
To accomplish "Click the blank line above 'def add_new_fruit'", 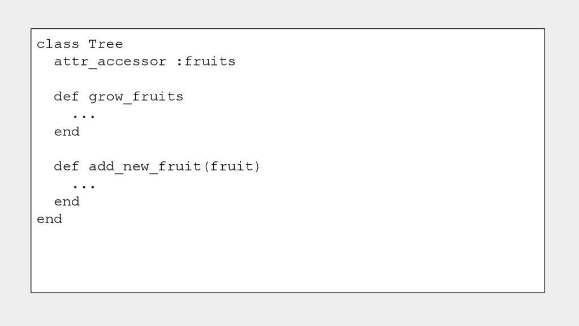I will click(x=170, y=149).
